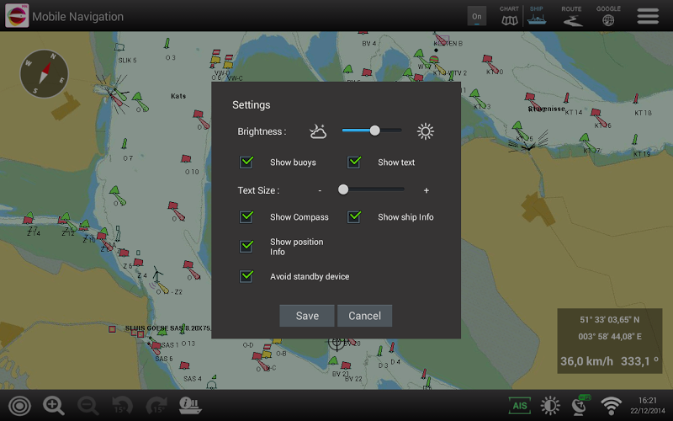This screenshot has height=421, width=673.
Task: Toggle the On button in top bar
Action: pos(477,16)
